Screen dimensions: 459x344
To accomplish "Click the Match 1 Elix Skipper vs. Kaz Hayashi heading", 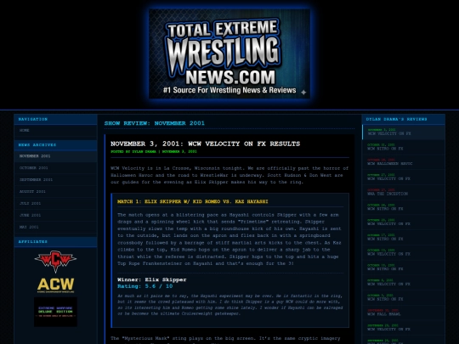I will tap(193, 201).
